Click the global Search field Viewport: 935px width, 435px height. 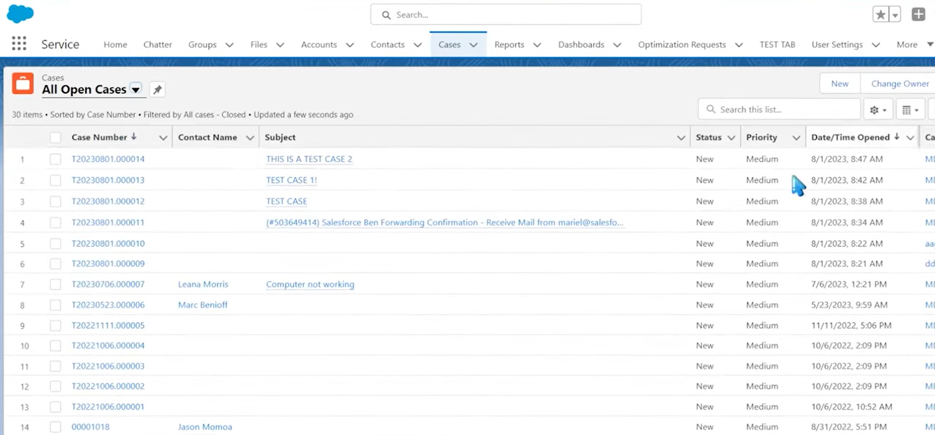(x=506, y=15)
